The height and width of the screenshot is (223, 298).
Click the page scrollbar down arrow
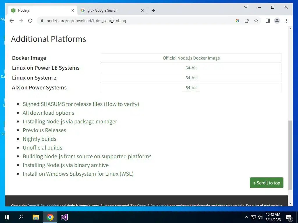[290, 204]
